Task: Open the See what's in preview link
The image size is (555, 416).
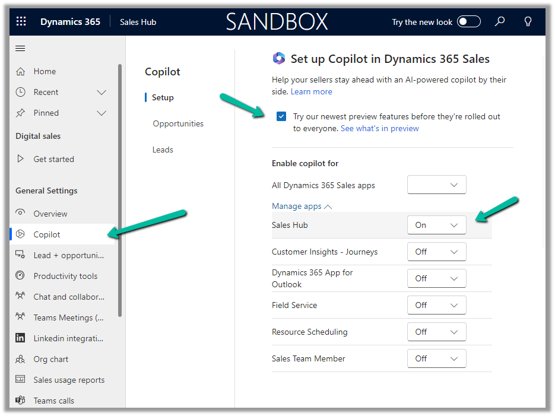Action: (x=379, y=128)
